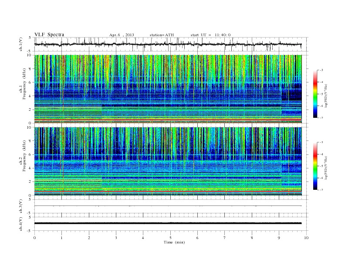The width and height of the screenshot is (345, 267).
Task: Click the ch.2 spectrogram color scale bar
Action: pyautogui.click(x=315, y=166)
